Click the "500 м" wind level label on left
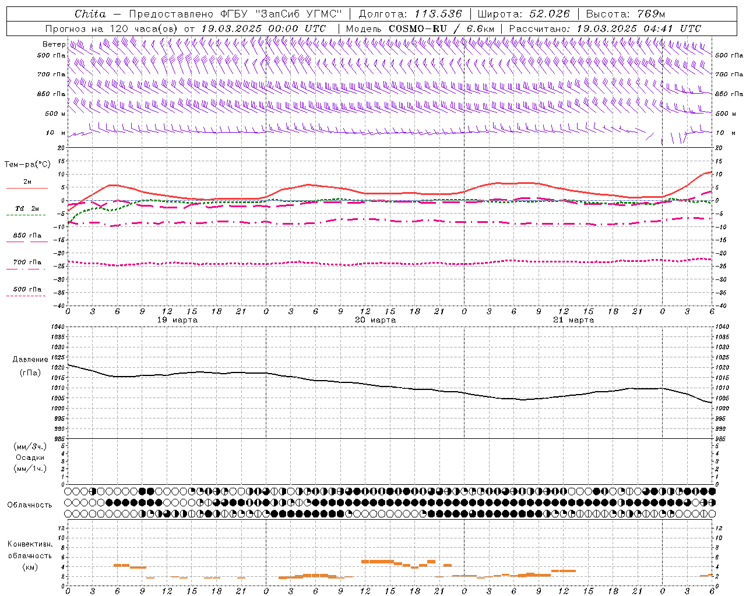Image resolution: width=746 pixels, height=596 pixels. [x=55, y=113]
